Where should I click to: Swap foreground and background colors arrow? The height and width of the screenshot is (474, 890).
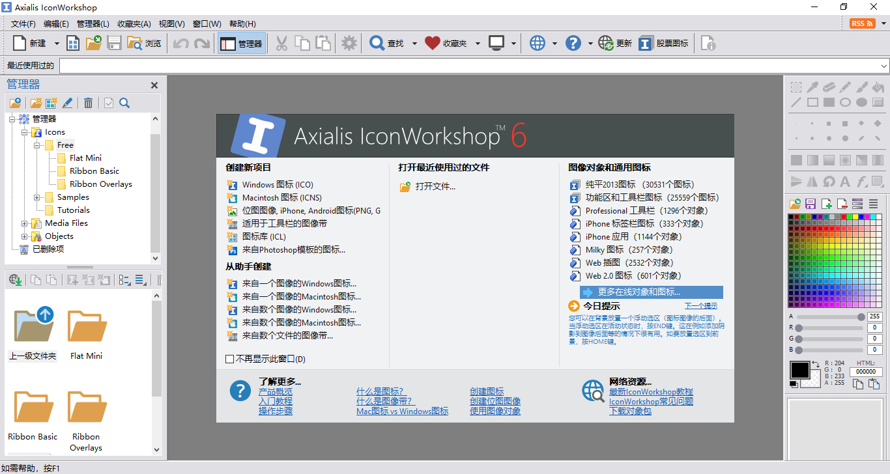tap(816, 364)
